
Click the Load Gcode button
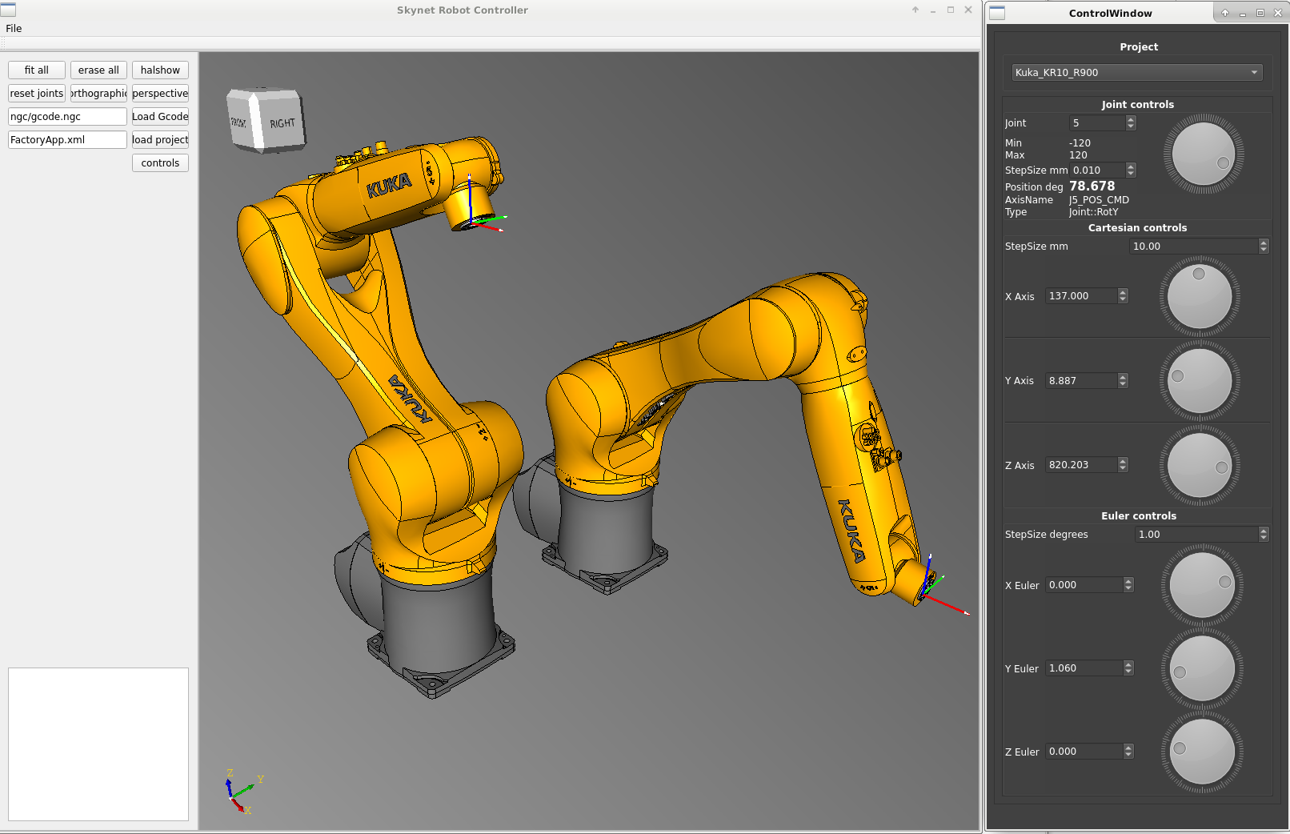coord(160,117)
